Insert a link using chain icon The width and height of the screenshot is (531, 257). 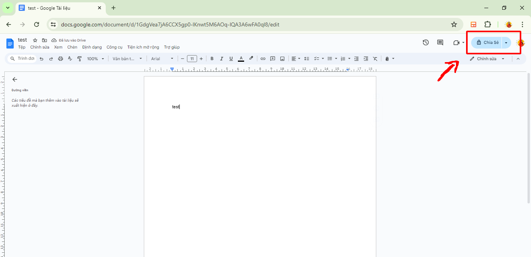pos(263,59)
